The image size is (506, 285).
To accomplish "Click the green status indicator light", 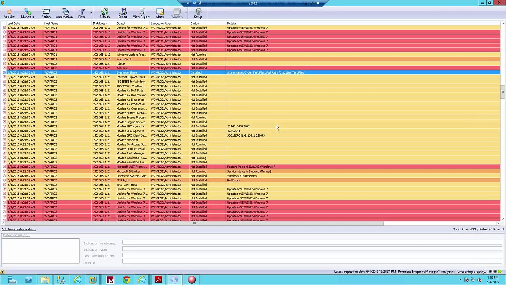I will point(500,272).
